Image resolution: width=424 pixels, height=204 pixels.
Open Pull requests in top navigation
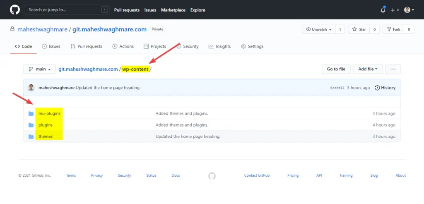pyautogui.click(x=127, y=10)
